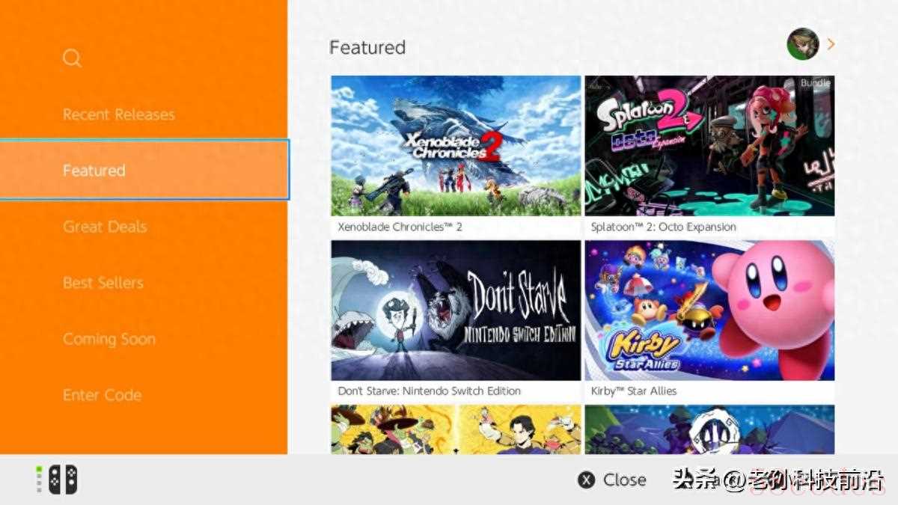Open the Best Sellers list
Screen dimensions: 898x505
[x=103, y=283]
